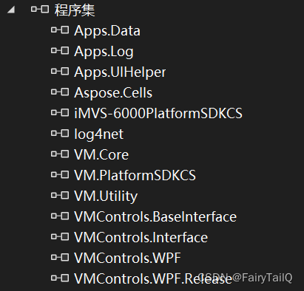Select iMVS-6000PlatformSDKCS in the tree
This screenshot has height=291, width=304.
(158, 114)
